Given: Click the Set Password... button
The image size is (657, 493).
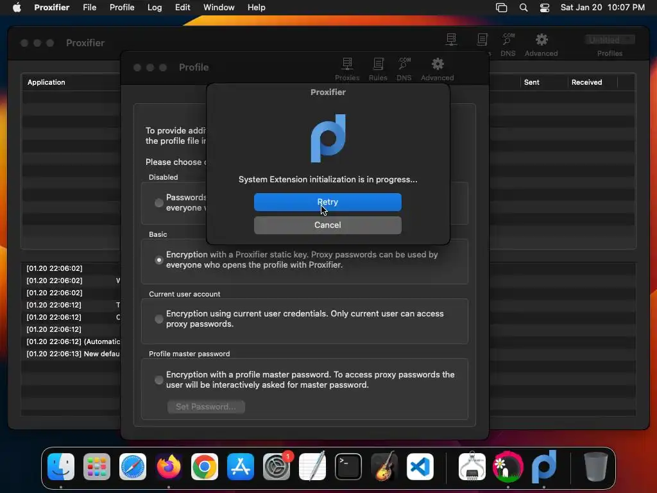Looking at the screenshot, I should 206,406.
